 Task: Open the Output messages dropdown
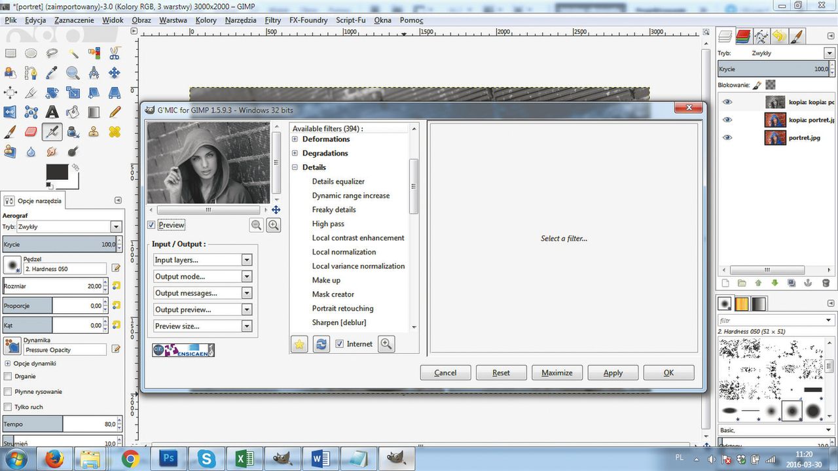(x=203, y=293)
